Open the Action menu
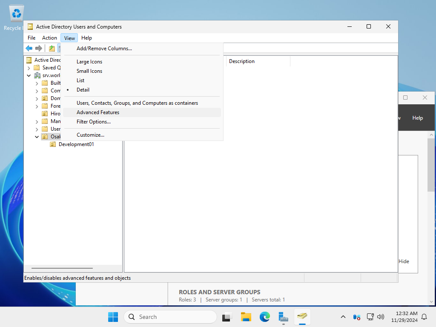Screen dimensions: 436x327 (49, 38)
